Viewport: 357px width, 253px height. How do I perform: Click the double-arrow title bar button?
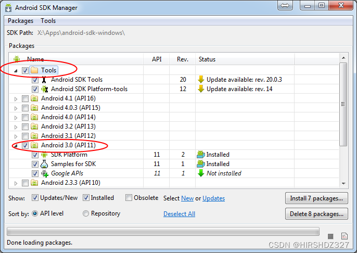tap(285, 5)
